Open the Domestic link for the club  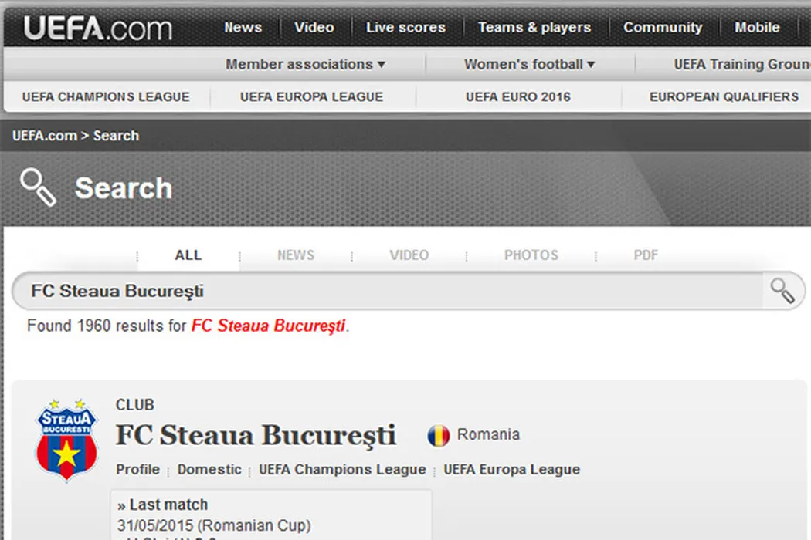click(209, 470)
